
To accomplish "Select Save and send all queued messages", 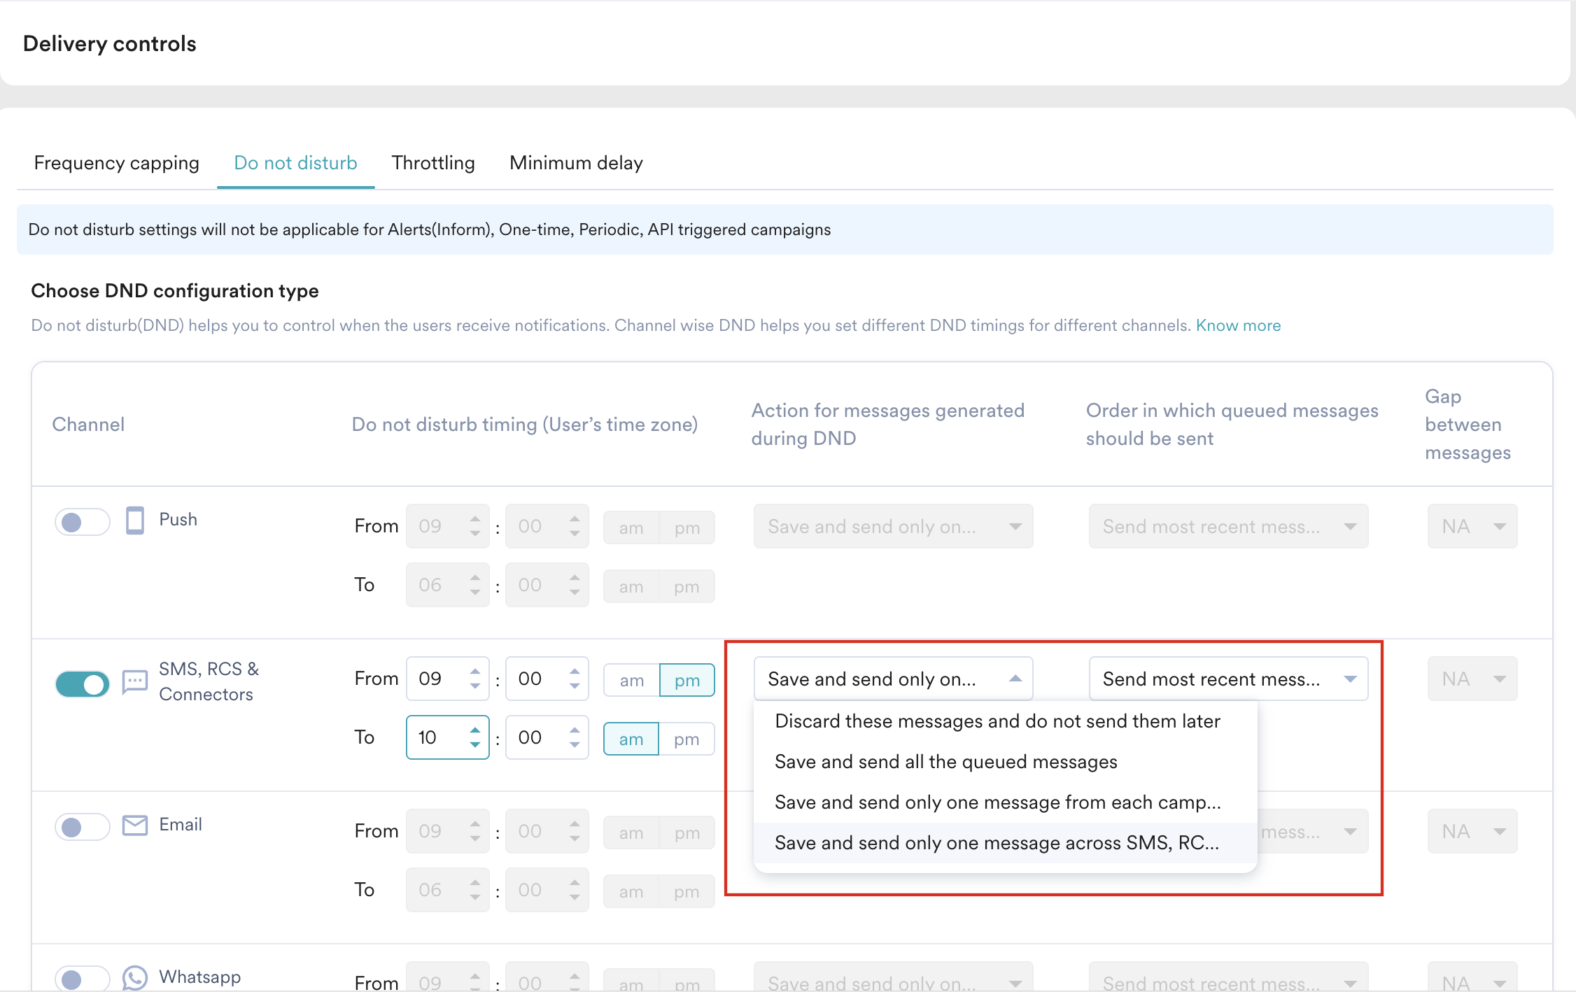I will 945,762.
